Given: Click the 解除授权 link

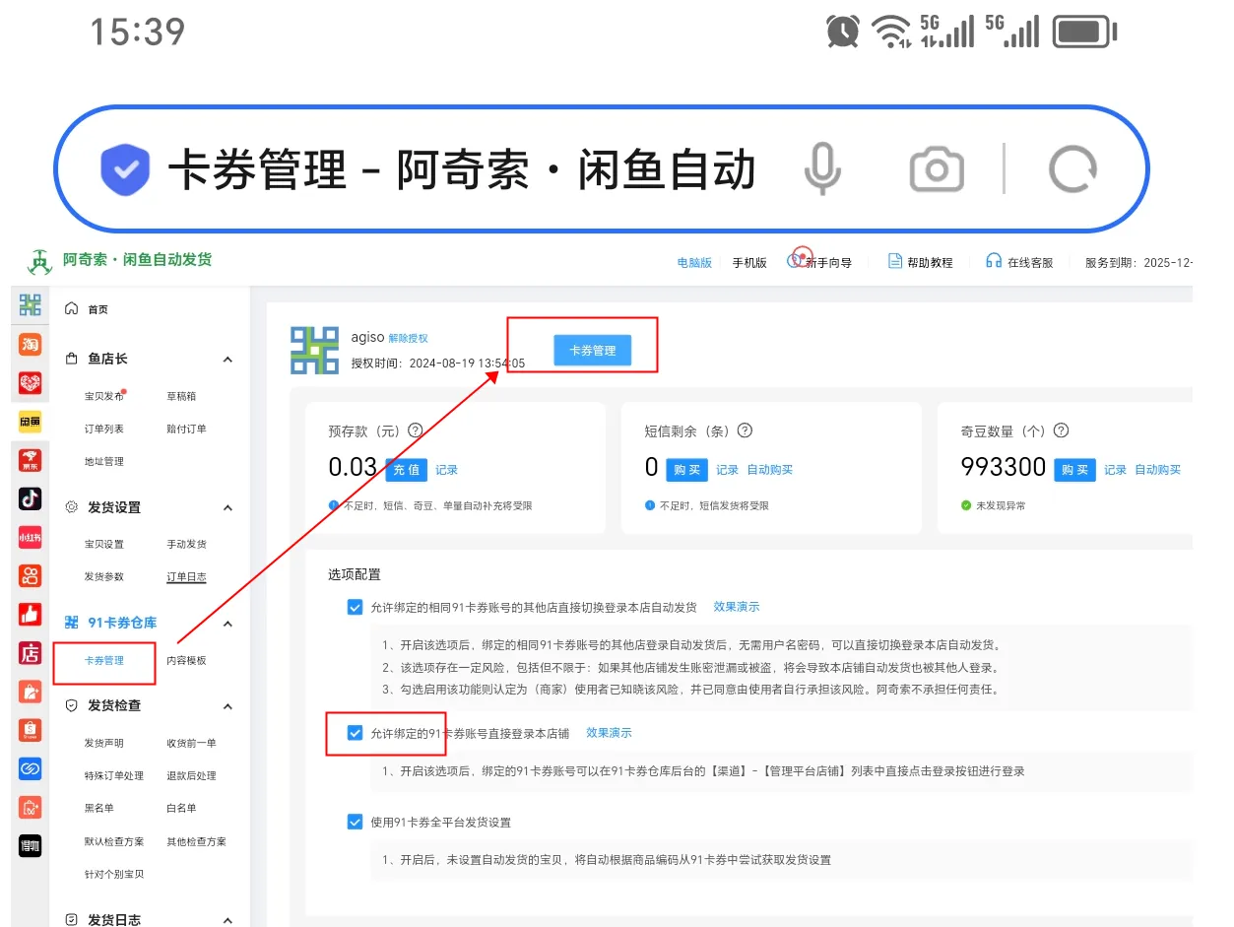Looking at the screenshot, I should pos(408,338).
